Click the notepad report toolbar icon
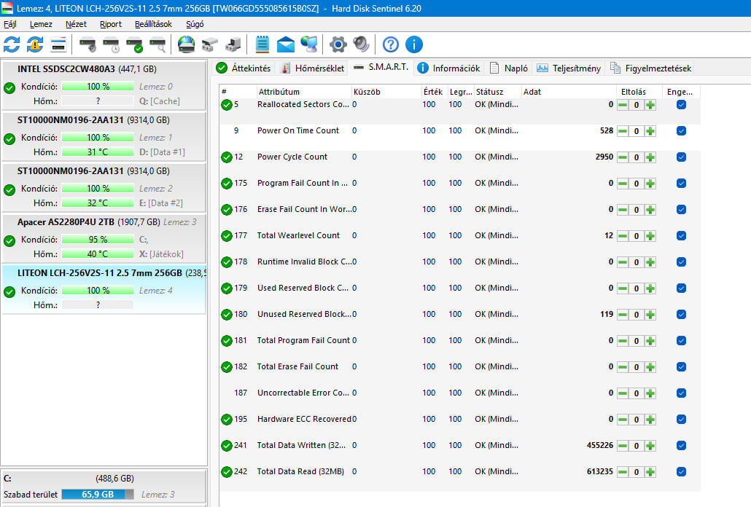Image resolution: width=751 pixels, height=507 pixels. [262, 45]
